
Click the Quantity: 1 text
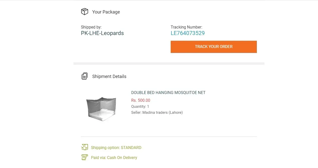tap(140, 106)
